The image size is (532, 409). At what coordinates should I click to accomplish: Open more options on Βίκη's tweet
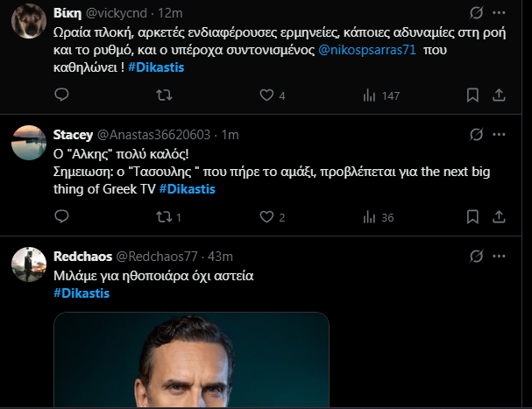tap(499, 15)
